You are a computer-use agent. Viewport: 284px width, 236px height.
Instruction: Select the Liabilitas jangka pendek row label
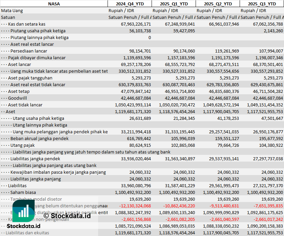coord(35,159)
